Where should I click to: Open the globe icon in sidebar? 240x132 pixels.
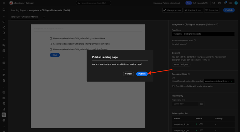(x=4, y=120)
